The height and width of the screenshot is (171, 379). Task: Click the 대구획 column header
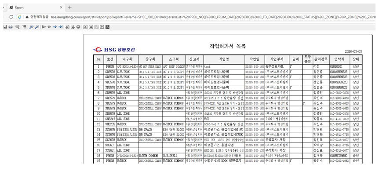coord(127,59)
